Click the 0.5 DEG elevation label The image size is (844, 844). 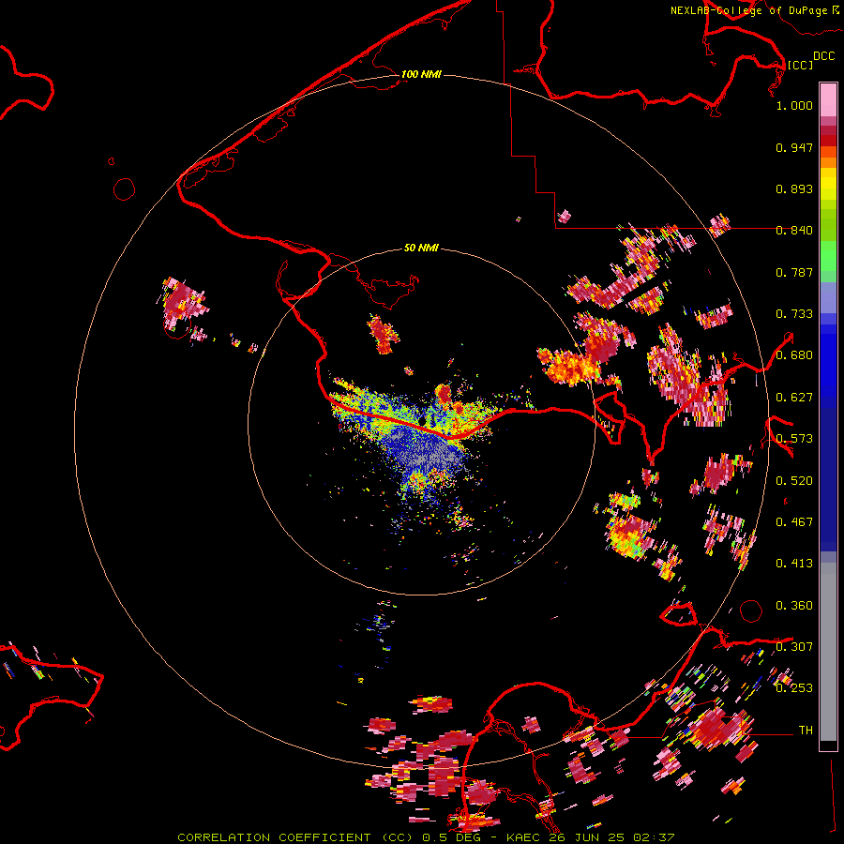[450, 837]
